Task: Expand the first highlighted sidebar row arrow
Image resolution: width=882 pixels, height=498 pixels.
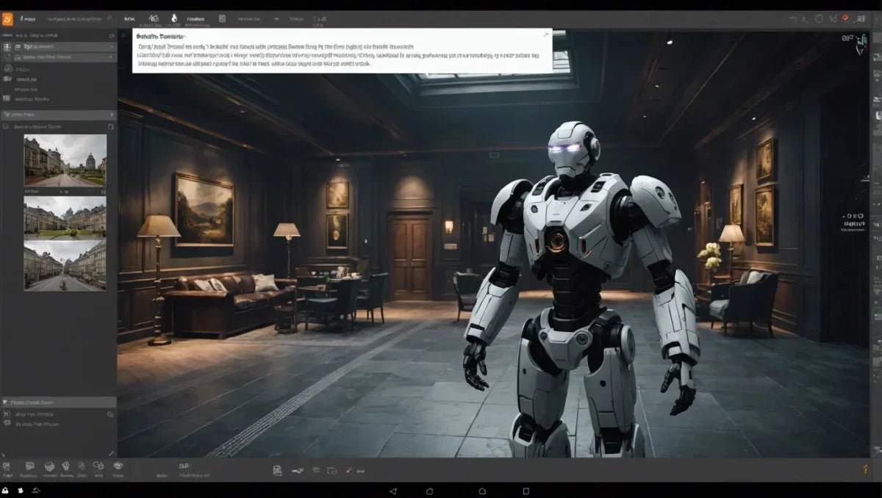Action: [112, 46]
